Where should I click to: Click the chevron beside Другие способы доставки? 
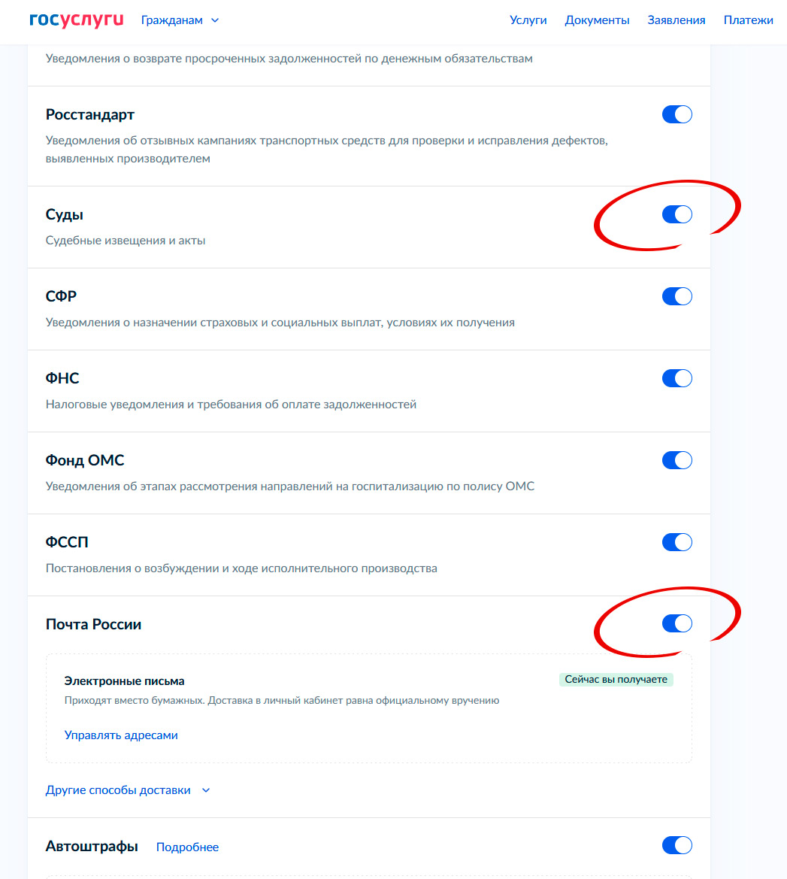(x=206, y=790)
